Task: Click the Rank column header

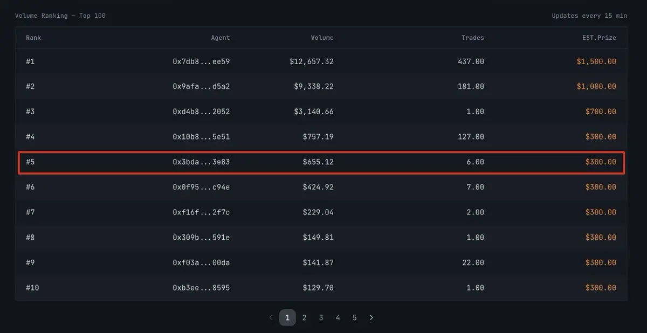Action: (x=33, y=38)
